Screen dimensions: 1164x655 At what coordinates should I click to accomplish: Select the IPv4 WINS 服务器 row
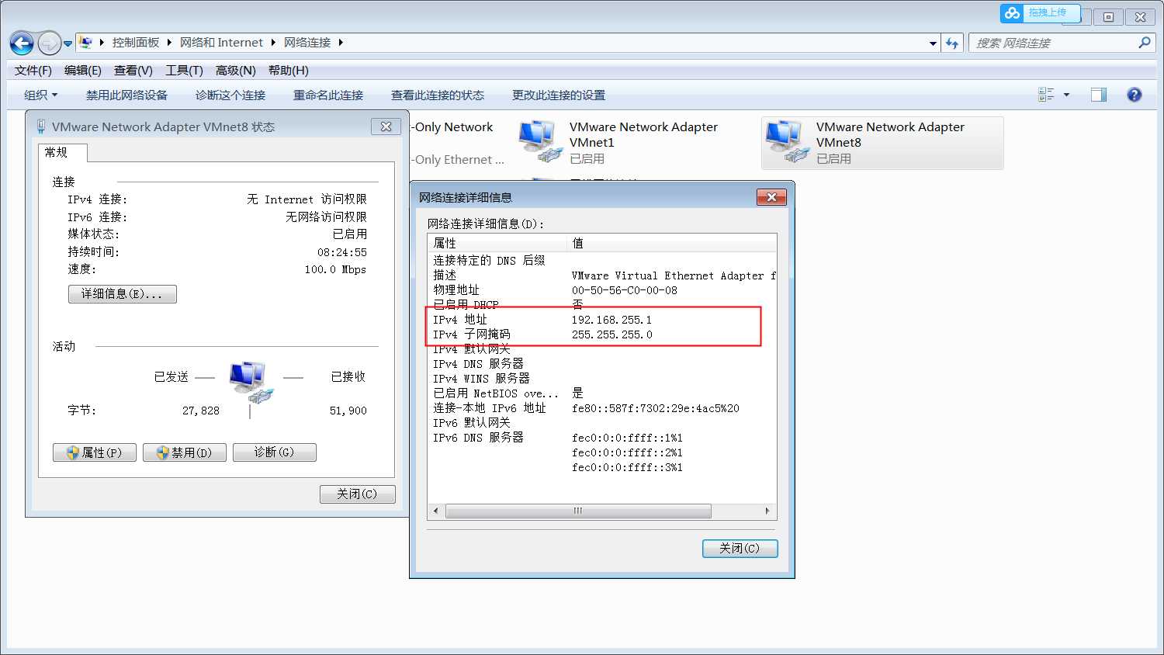coord(602,379)
